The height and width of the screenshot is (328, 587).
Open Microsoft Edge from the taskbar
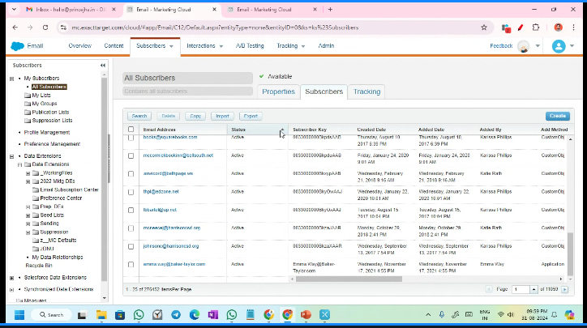pos(195,315)
